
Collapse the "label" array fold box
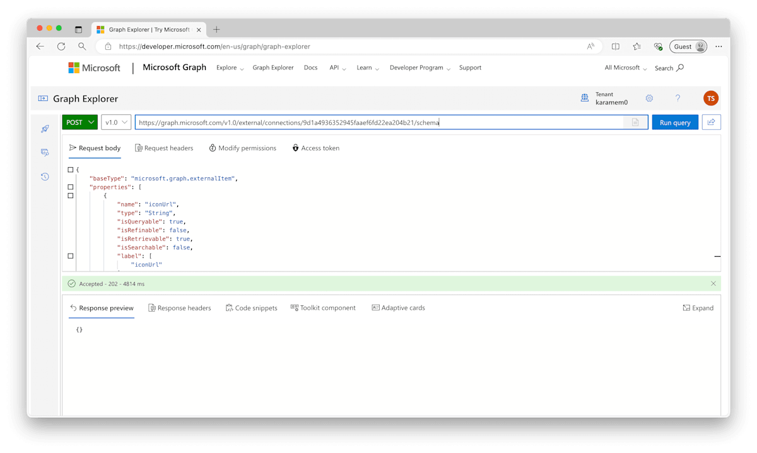71,256
